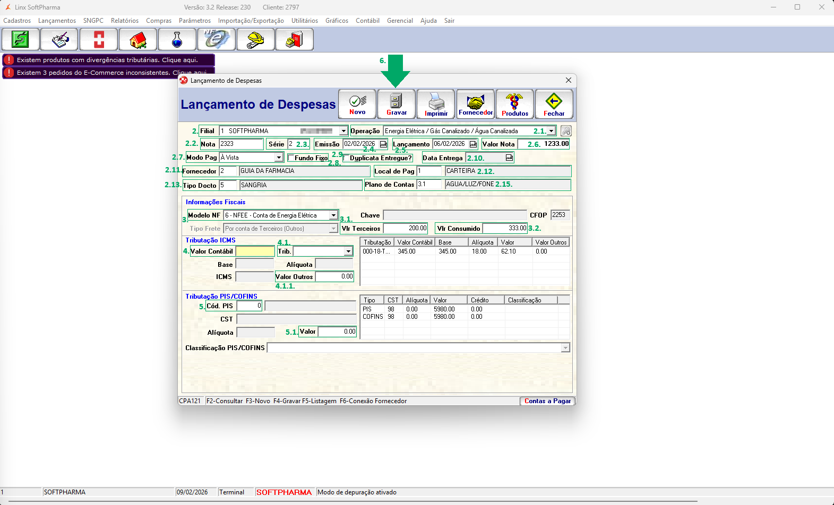The image size is (834, 505).
Task: Click the Valor Contábil input field
Action: pos(255,251)
